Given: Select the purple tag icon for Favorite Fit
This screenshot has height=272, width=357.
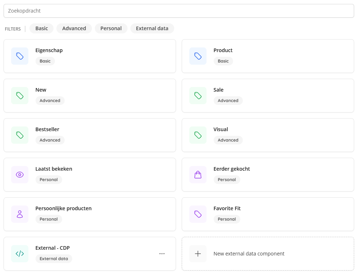Looking at the screenshot, I should (198, 214).
